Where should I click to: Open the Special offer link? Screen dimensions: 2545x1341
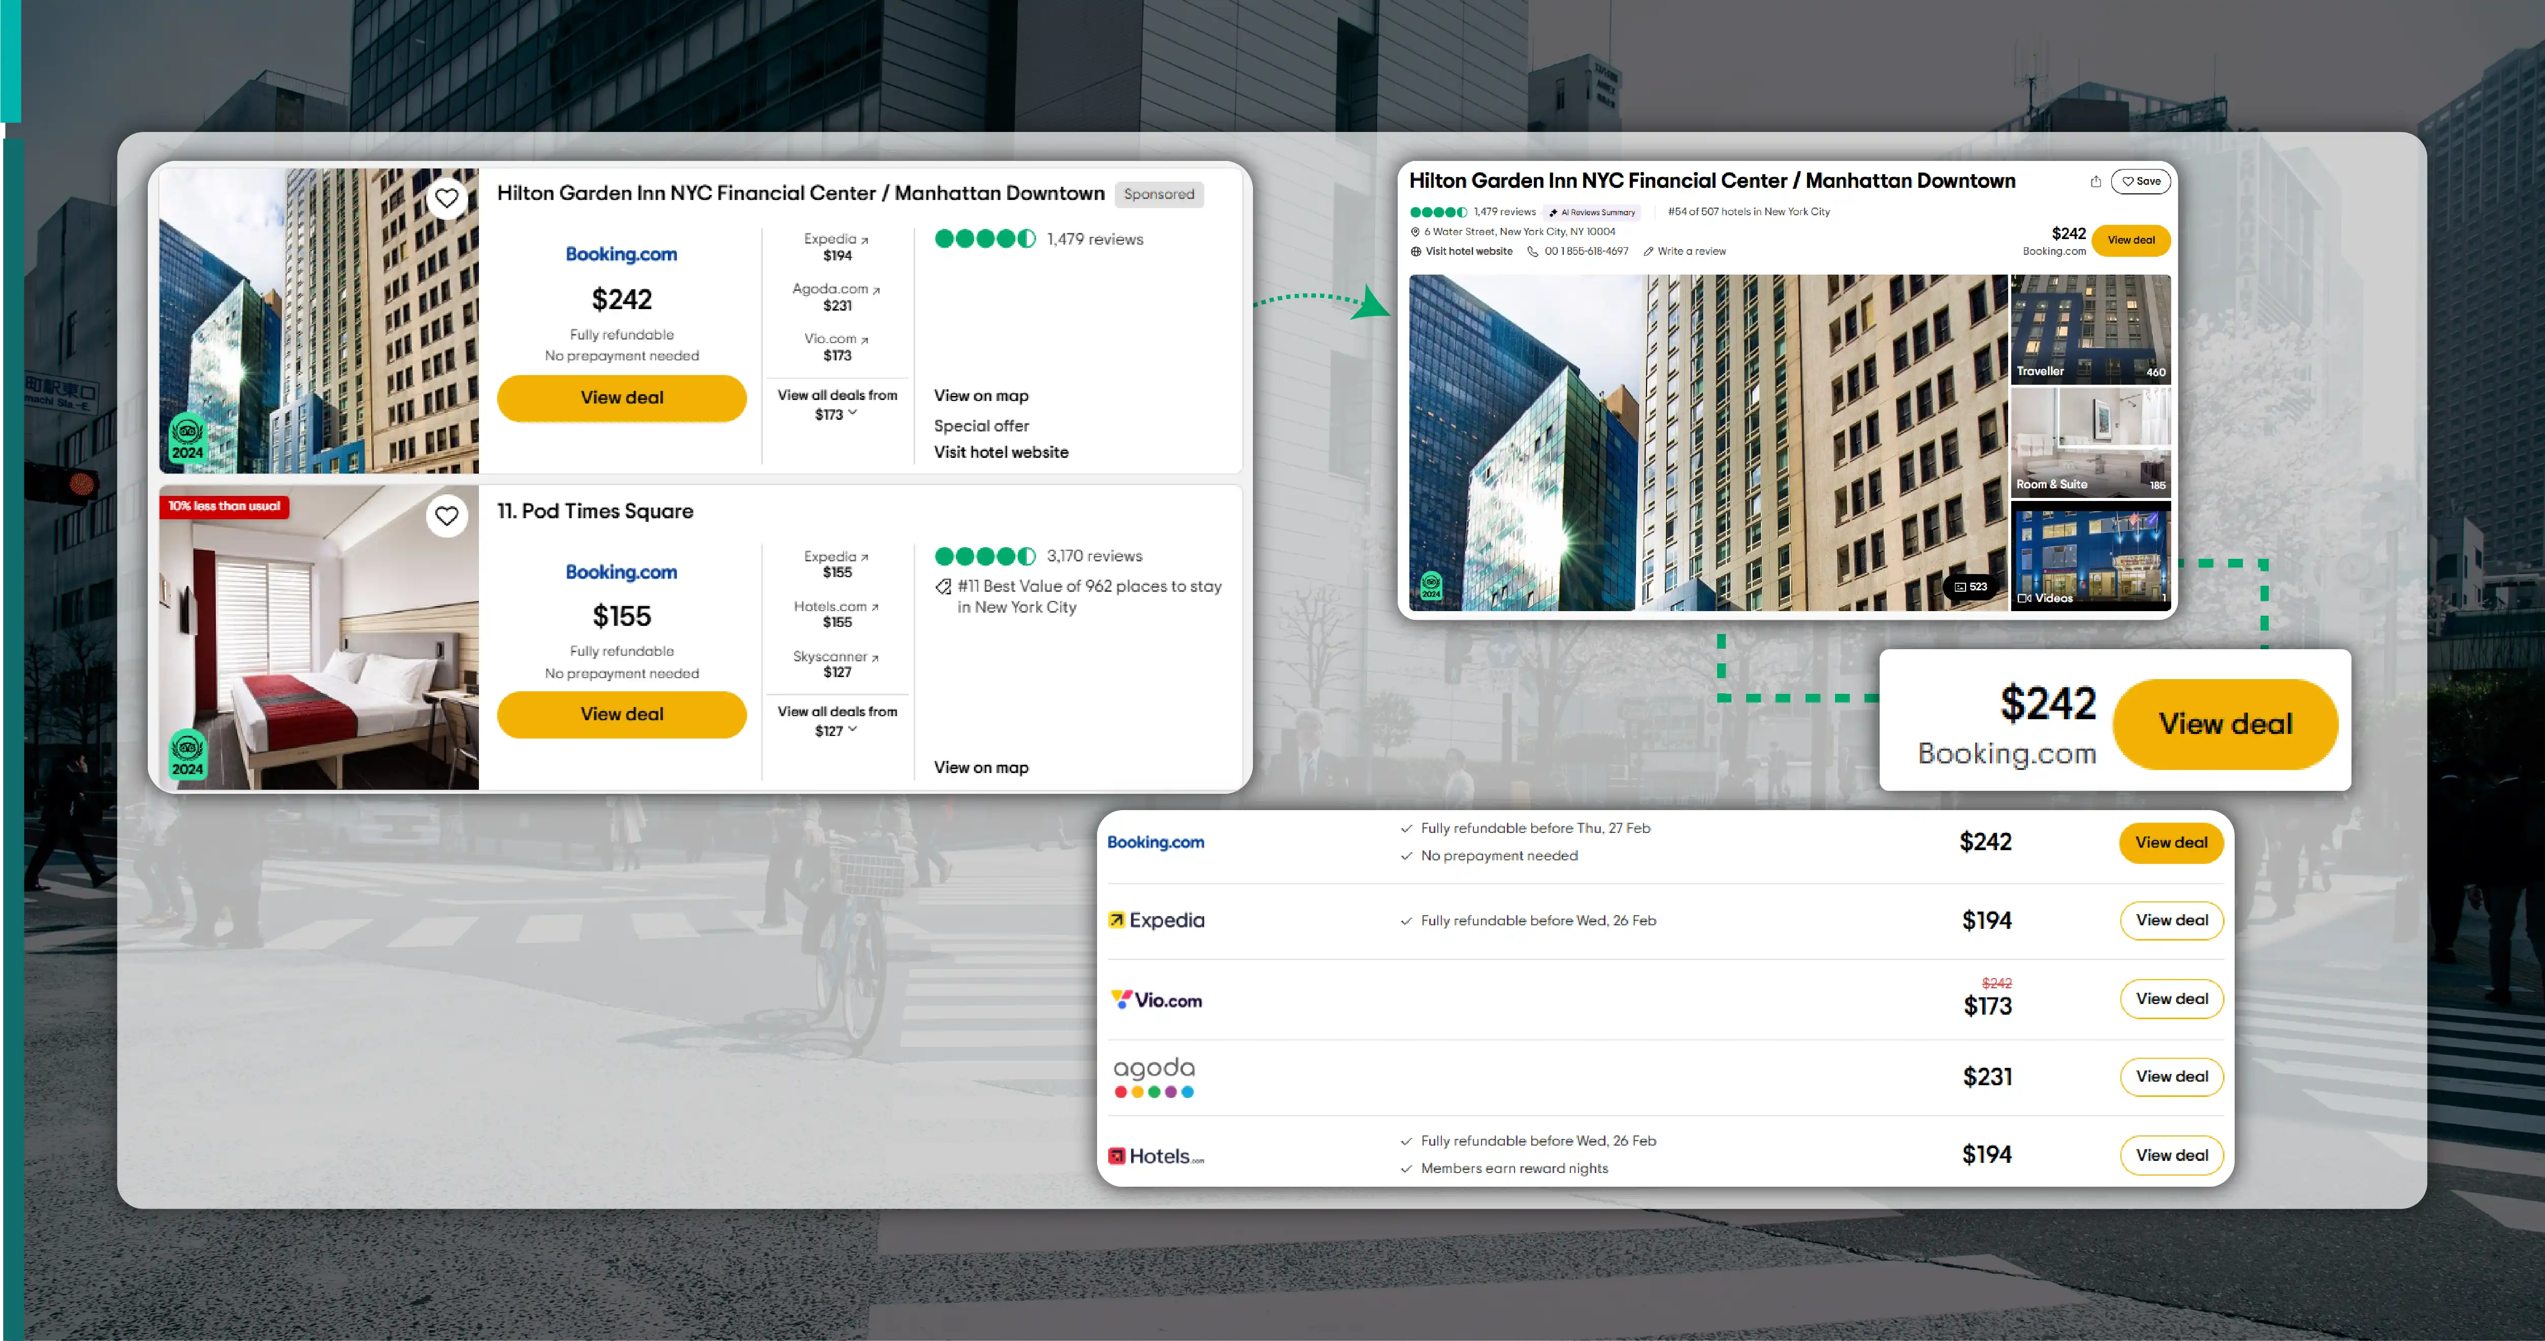[981, 426]
